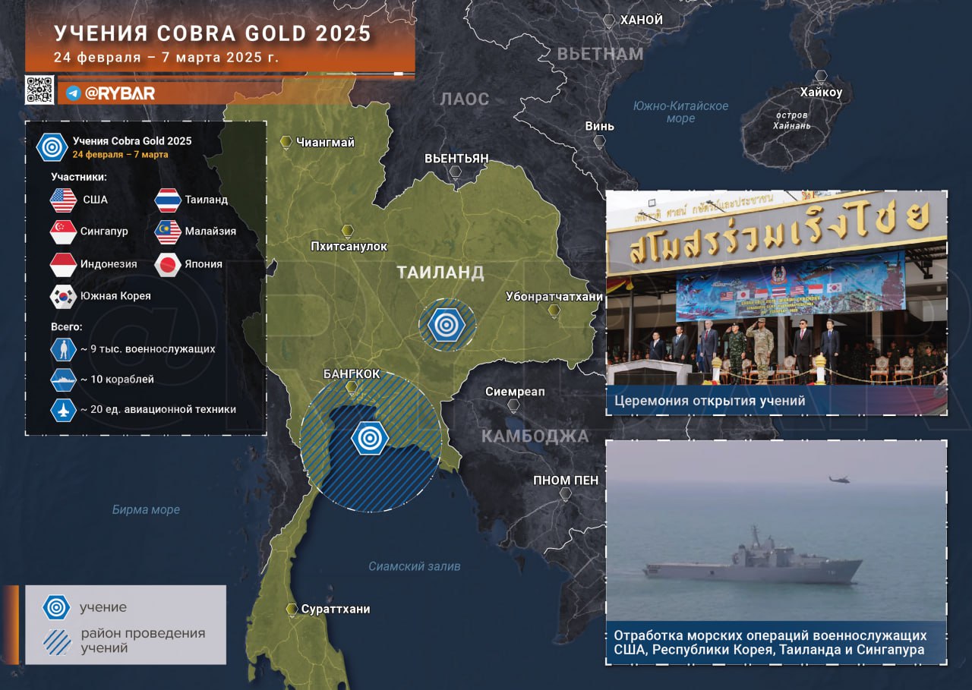Click the jet icon for aviation equipment

point(62,410)
